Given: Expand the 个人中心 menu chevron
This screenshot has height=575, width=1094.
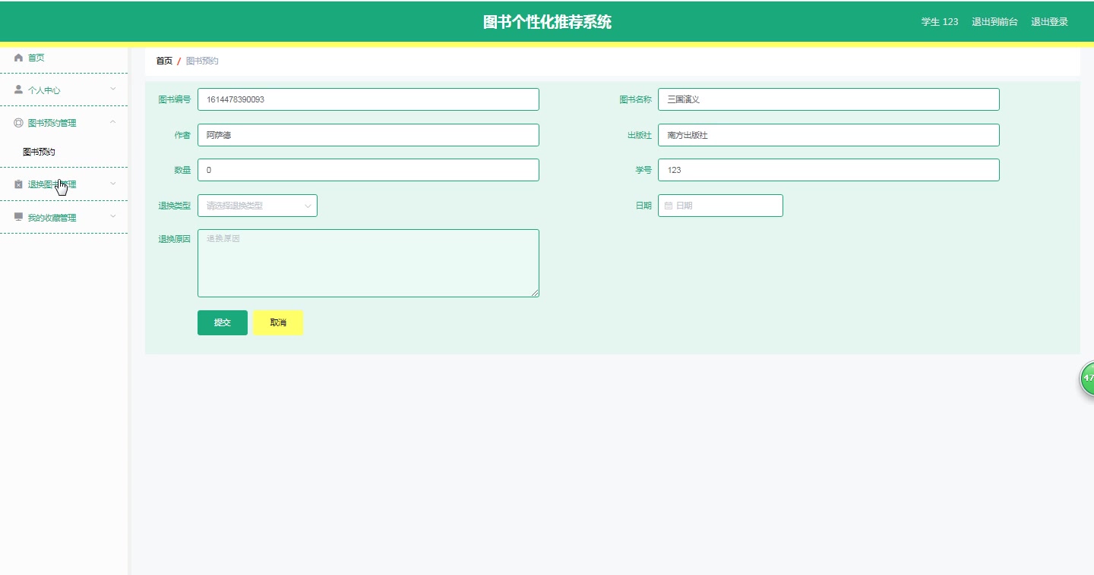Looking at the screenshot, I should [113, 90].
